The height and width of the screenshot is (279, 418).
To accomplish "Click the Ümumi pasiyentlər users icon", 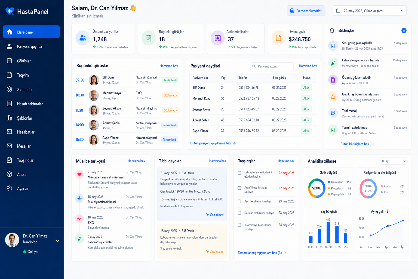I will coord(82,38).
